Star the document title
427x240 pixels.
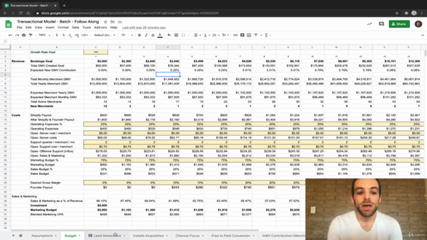(105, 22)
